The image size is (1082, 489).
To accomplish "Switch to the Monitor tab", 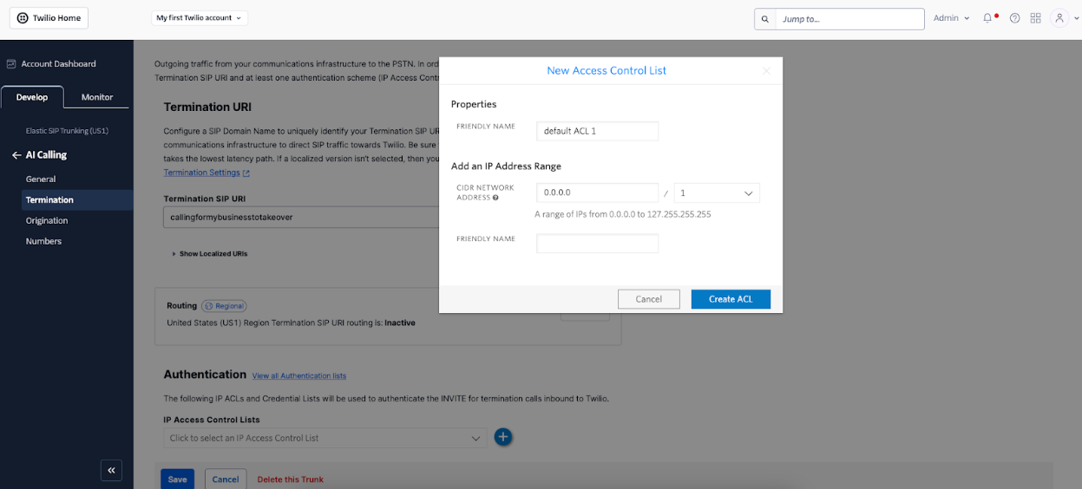I will pos(97,97).
